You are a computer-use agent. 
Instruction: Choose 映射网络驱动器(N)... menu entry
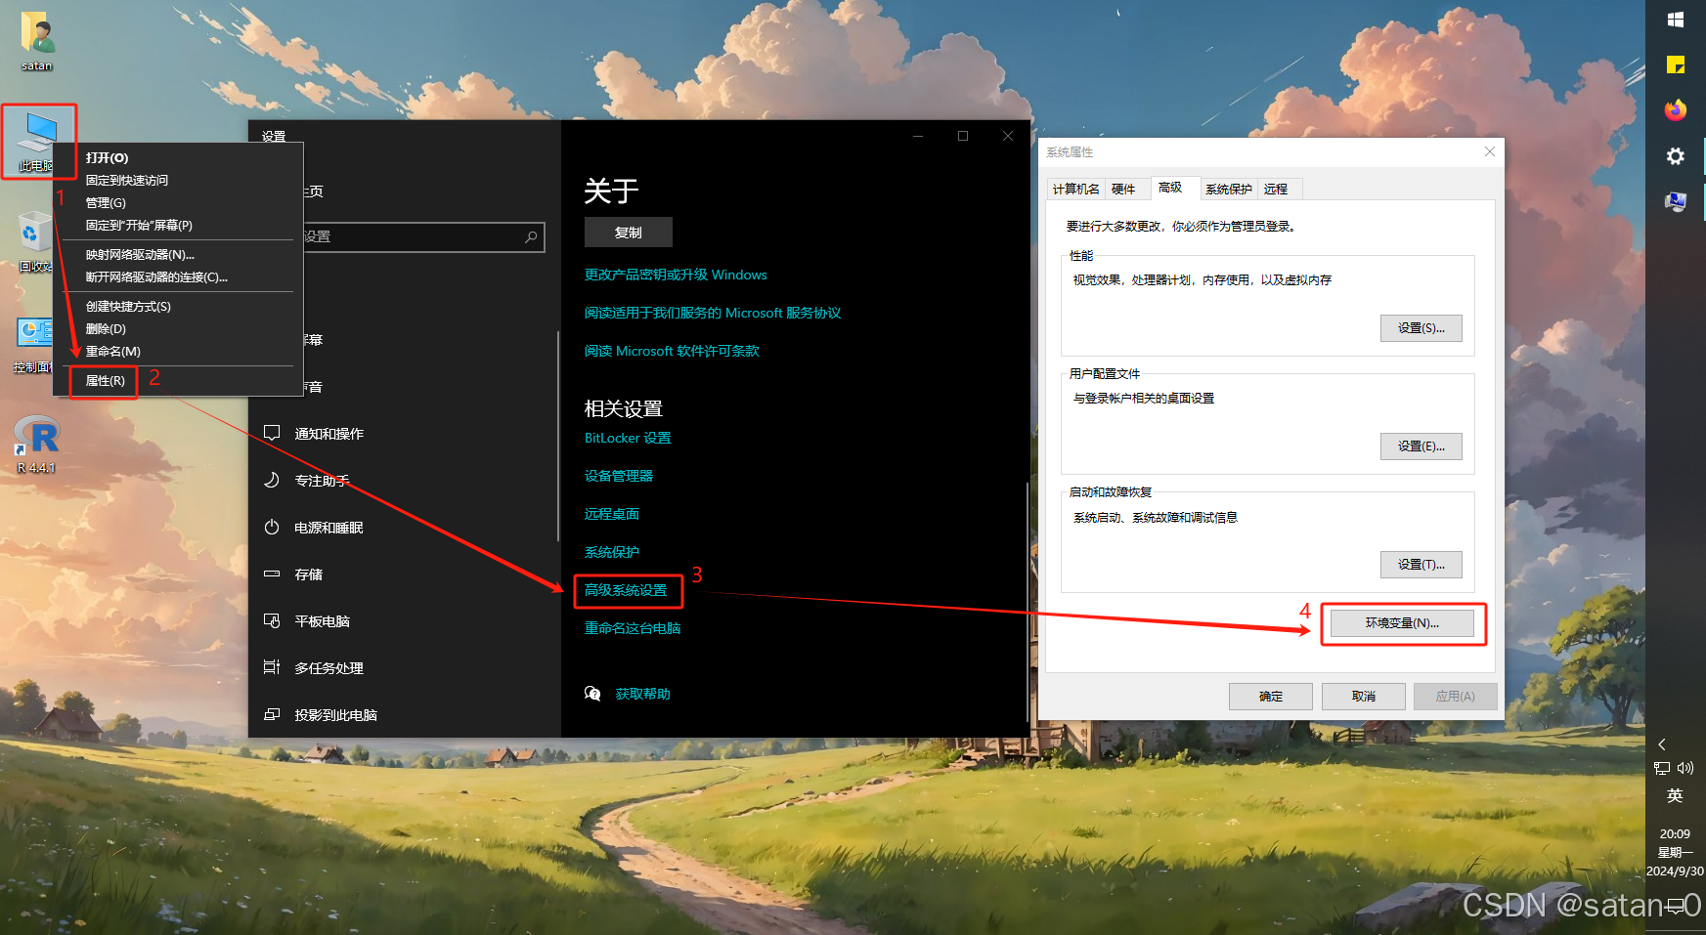pyautogui.click(x=178, y=254)
